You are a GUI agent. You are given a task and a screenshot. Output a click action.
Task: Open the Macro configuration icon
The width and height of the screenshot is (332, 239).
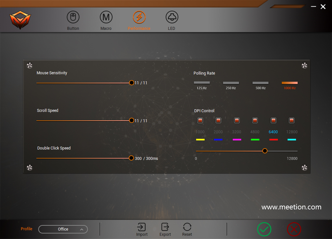pos(106,17)
